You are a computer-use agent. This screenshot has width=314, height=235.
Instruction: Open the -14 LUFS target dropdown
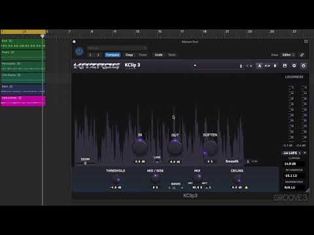tap(290, 153)
